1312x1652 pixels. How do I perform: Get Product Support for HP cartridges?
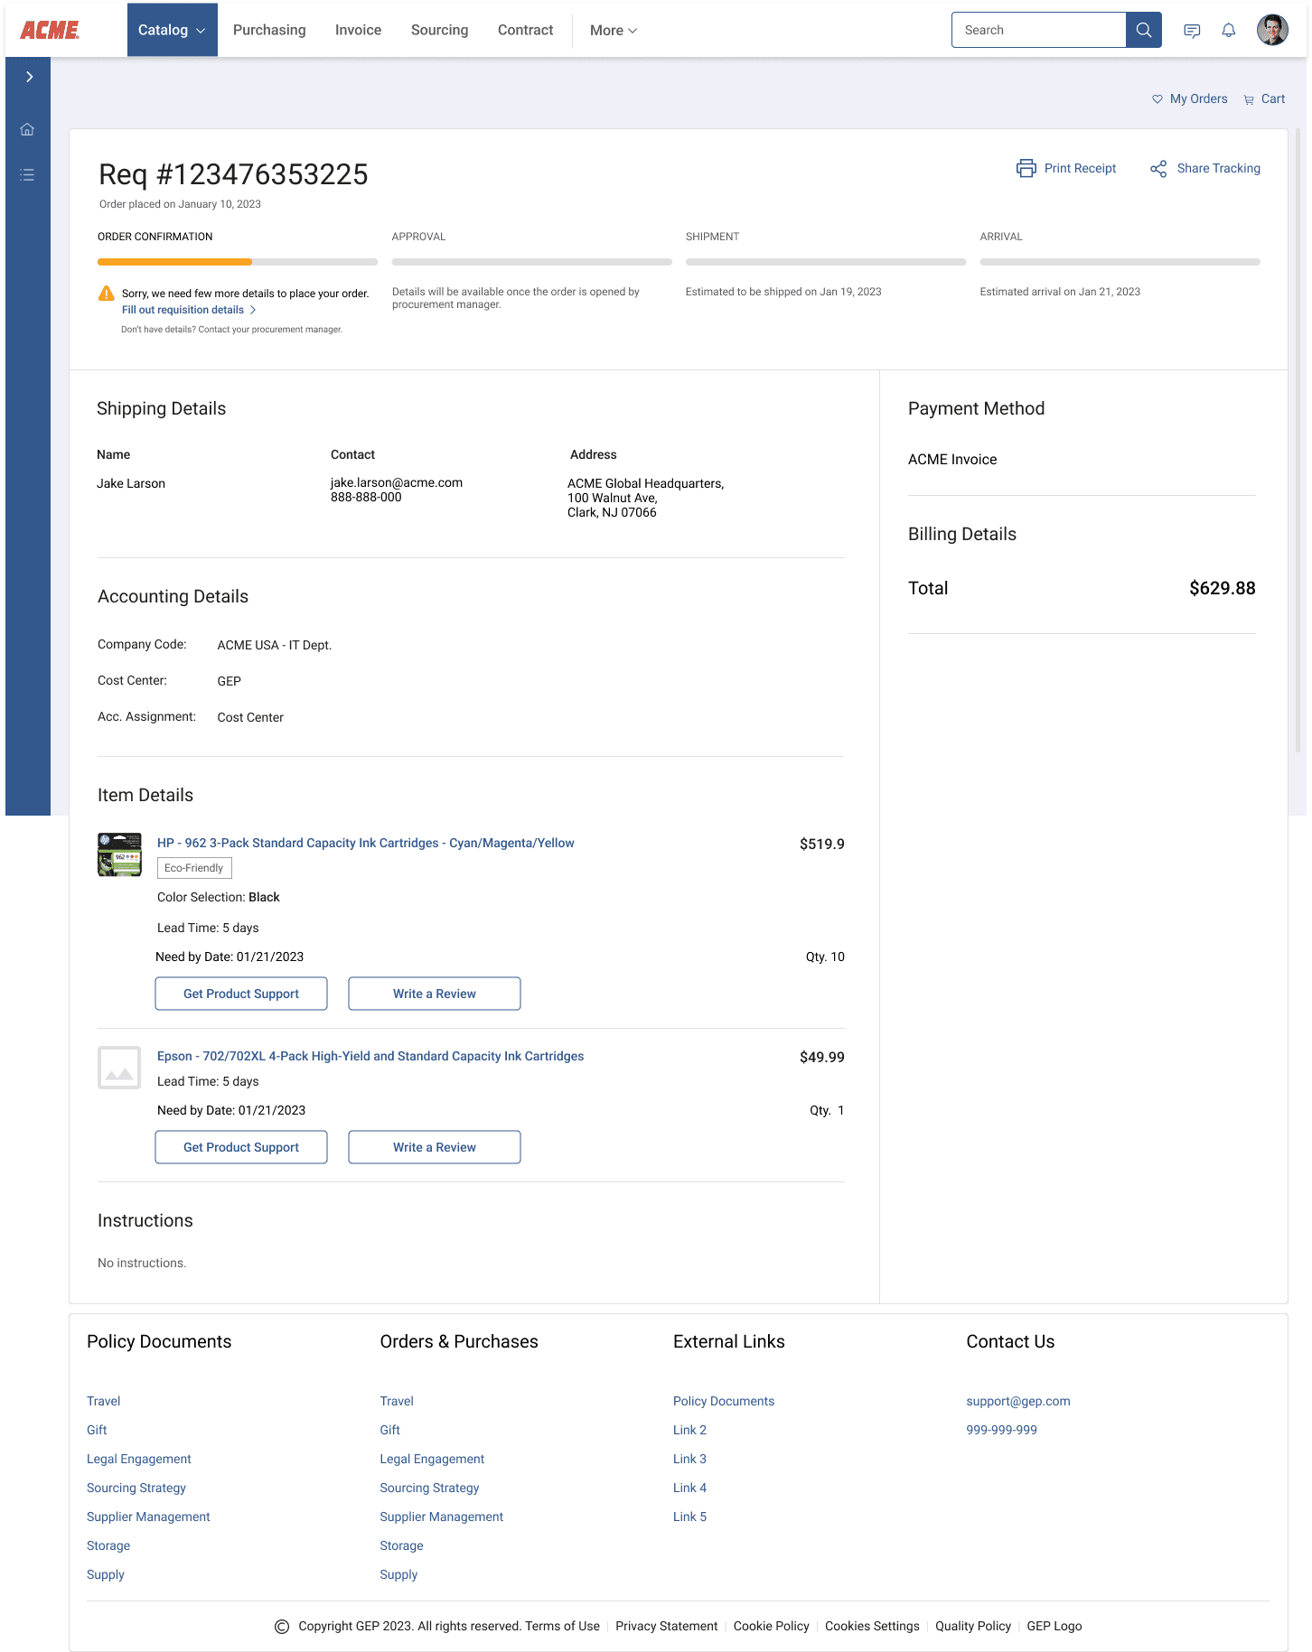[x=241, y=994]
